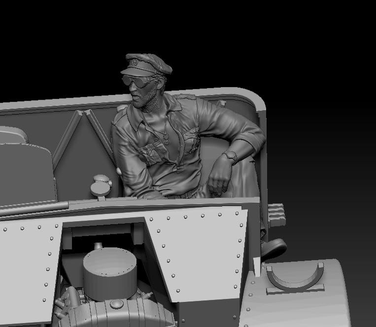Viewport: 376px width, 327px height.
Task: Click the dog tag pendant on the figure's chest
Action: point(165,139)
